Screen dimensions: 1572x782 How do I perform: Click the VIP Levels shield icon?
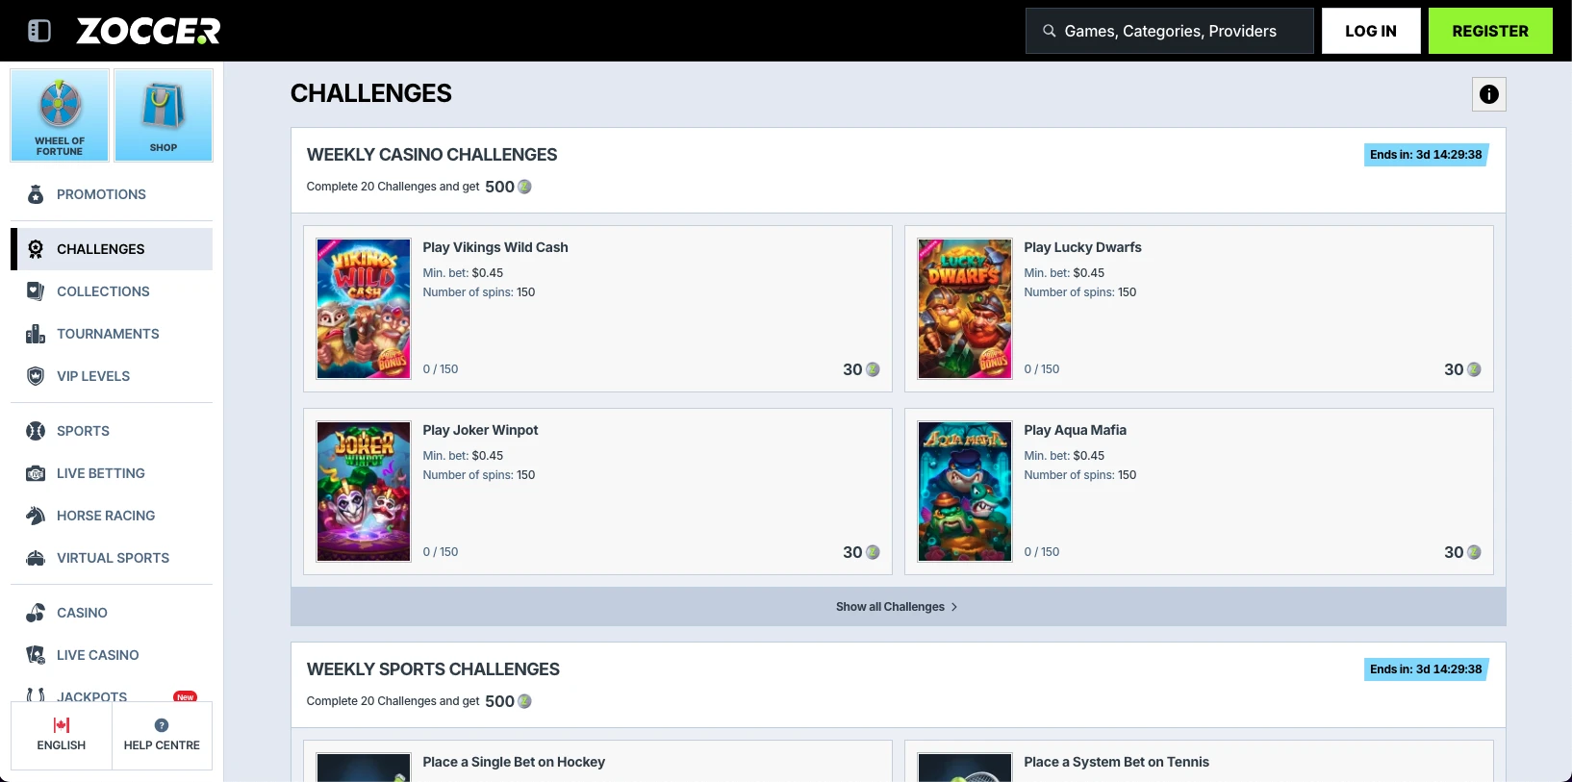(36, 376)
